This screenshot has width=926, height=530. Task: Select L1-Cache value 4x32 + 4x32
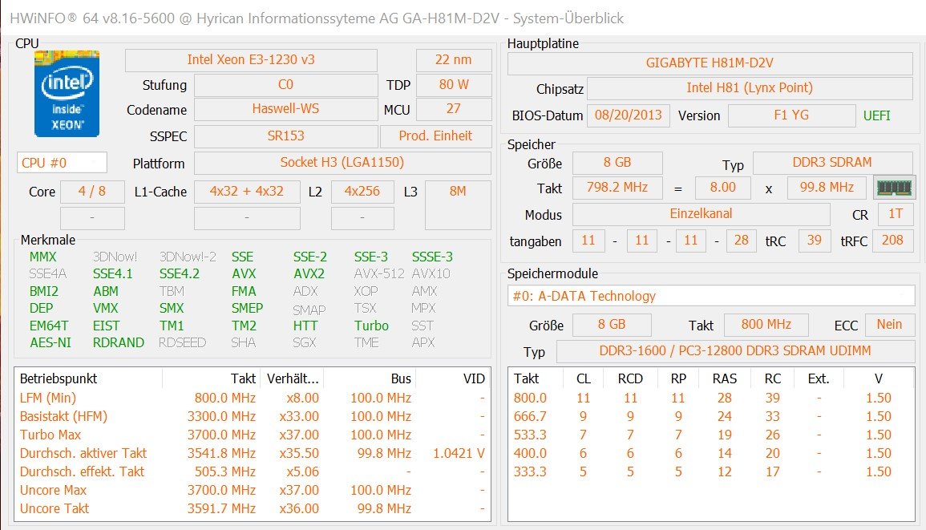coord(247,192)
